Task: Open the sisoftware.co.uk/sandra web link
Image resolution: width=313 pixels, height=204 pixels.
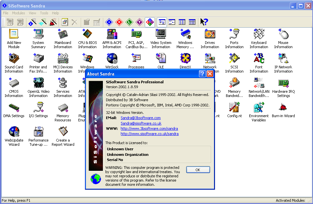Action: pos(150,134)
